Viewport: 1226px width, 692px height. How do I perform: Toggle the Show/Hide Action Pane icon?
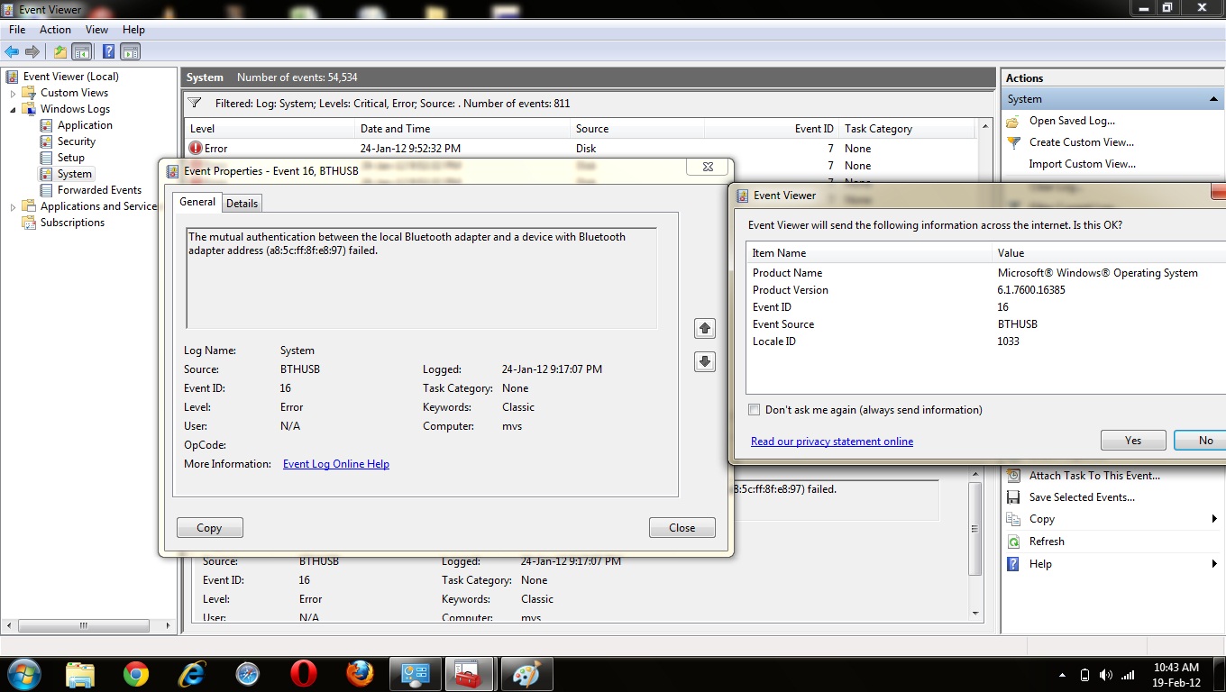pos(131,52)
